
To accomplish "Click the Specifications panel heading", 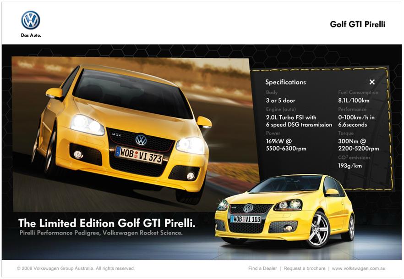I will point(285,82).
